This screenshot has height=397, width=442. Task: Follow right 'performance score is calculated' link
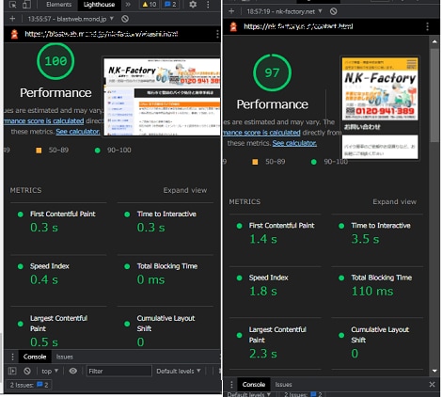tap(261, 133)
